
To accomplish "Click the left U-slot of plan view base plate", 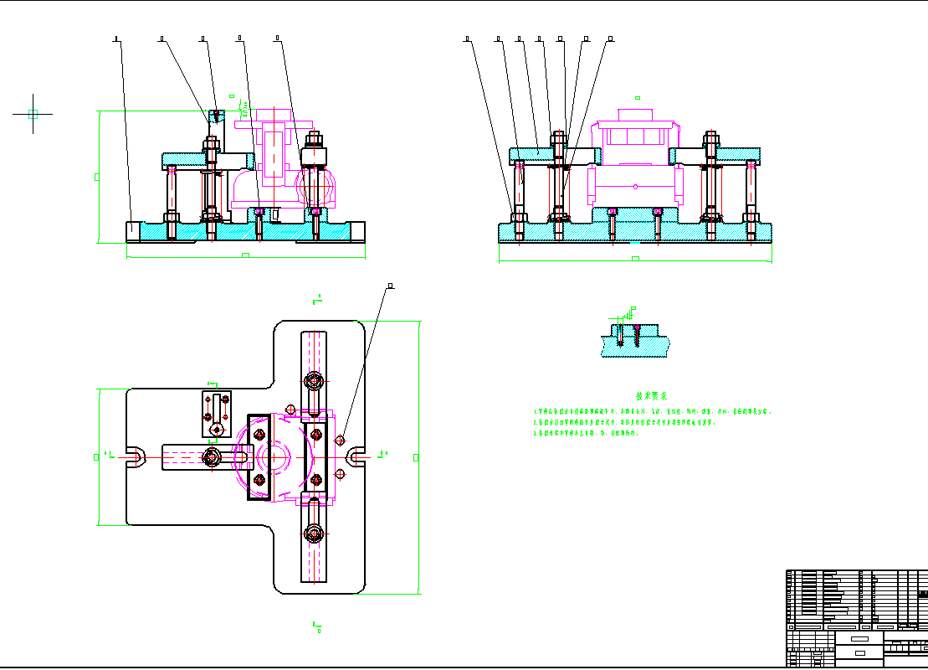I will 136,457.
